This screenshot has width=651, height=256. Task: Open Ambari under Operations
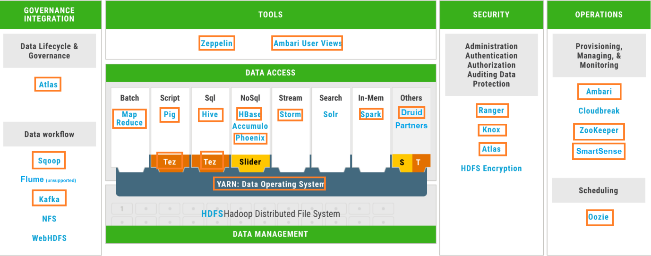coord(599,92)
